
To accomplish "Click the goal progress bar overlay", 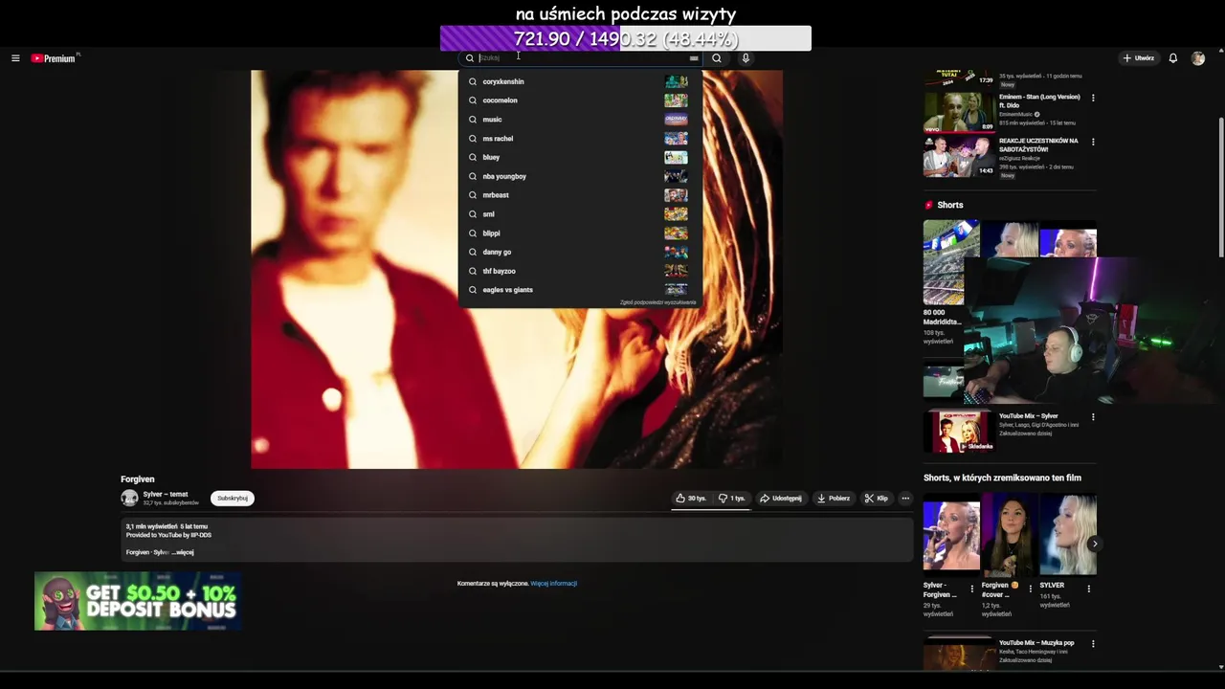I will [625, 38].
